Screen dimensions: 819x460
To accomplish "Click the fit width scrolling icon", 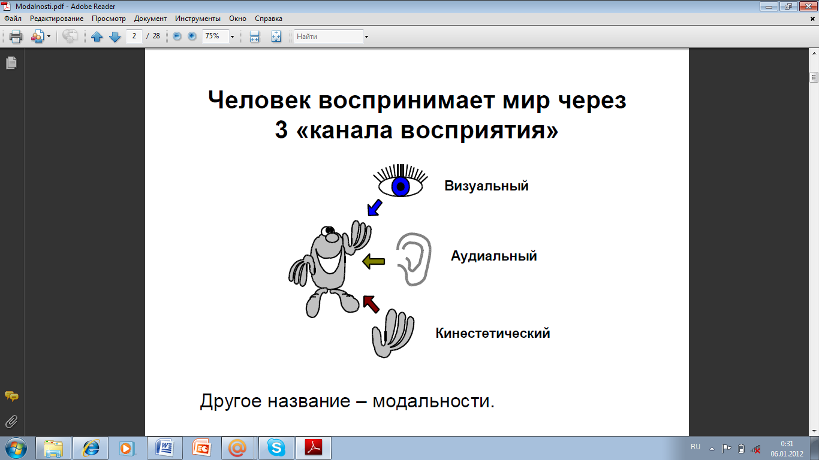I will point(255,37).
